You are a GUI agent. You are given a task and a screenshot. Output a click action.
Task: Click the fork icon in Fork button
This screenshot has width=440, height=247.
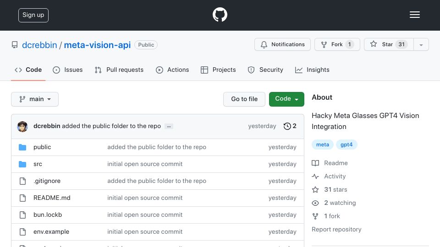click(x=324, y=44)
